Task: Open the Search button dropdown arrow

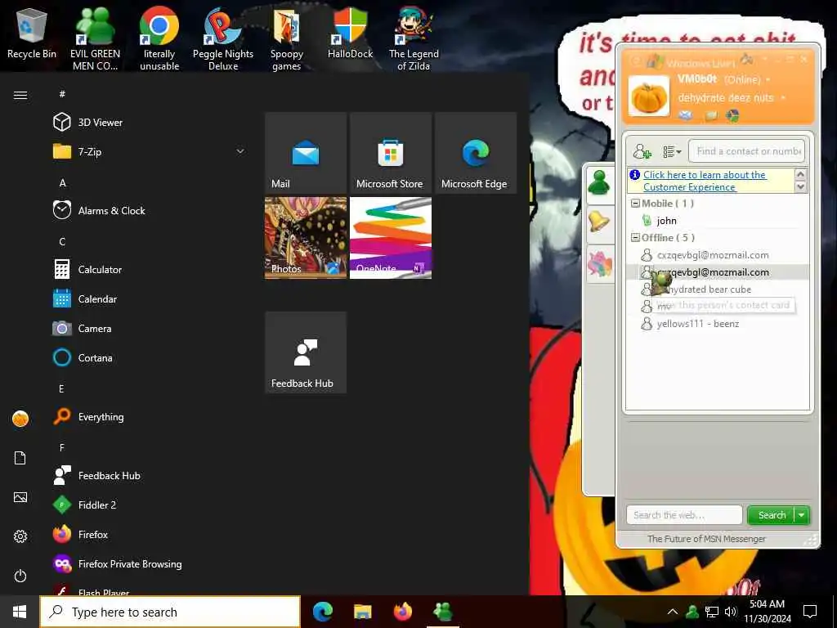Action: tap(802, 515)
